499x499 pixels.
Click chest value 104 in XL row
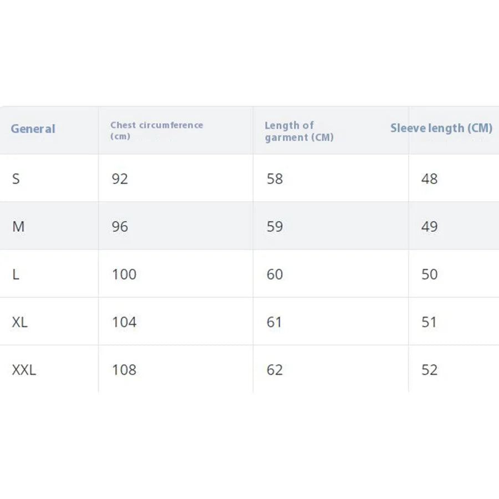[x=124, y=322]
